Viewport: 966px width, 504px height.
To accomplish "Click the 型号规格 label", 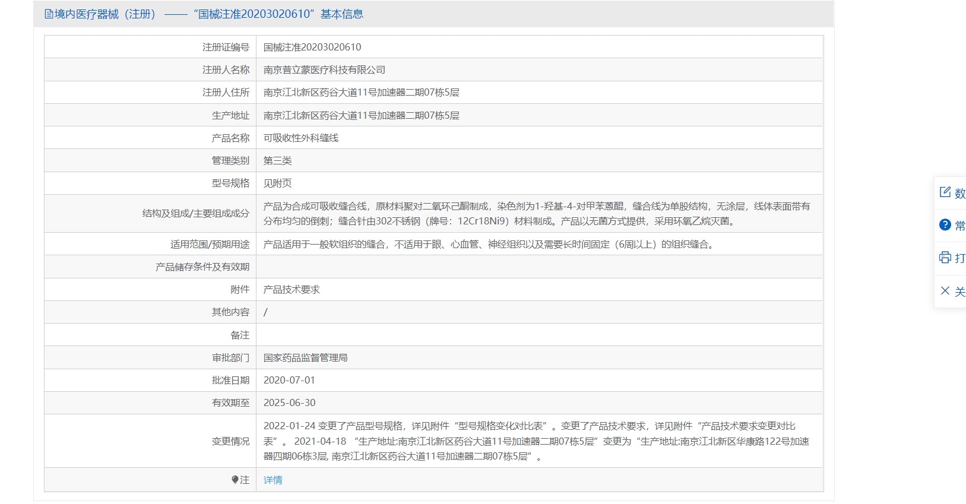I will click(230, 183).
